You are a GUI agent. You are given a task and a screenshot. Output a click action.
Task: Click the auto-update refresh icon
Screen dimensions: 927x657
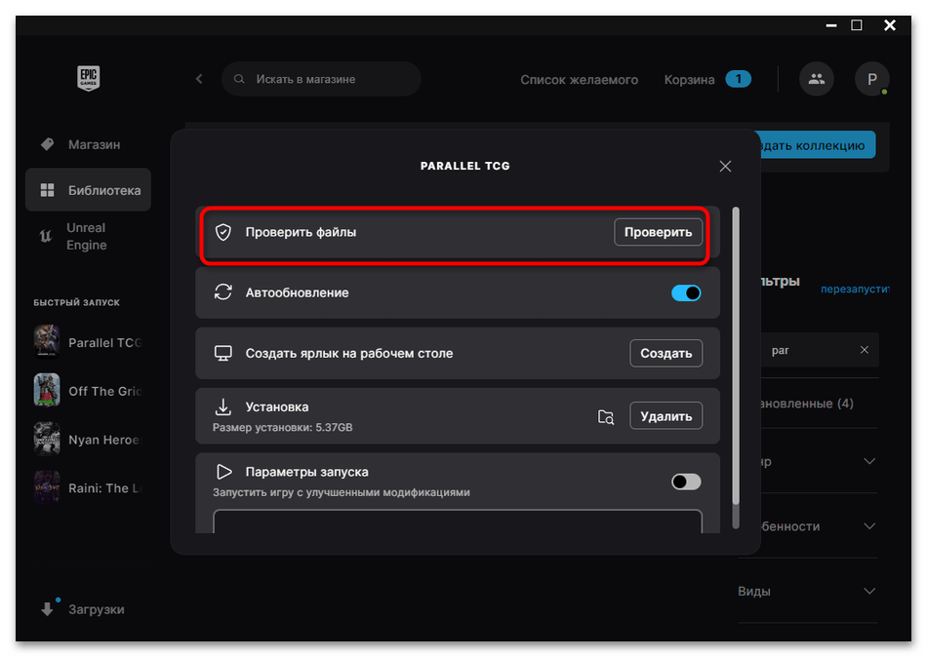[222, 291]
